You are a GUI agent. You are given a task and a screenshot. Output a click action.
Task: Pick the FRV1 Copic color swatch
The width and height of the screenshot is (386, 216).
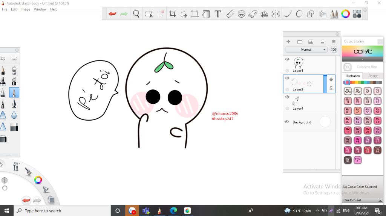point(357,160)
